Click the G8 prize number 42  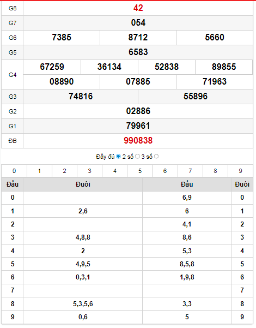click(x=138, y=8)
